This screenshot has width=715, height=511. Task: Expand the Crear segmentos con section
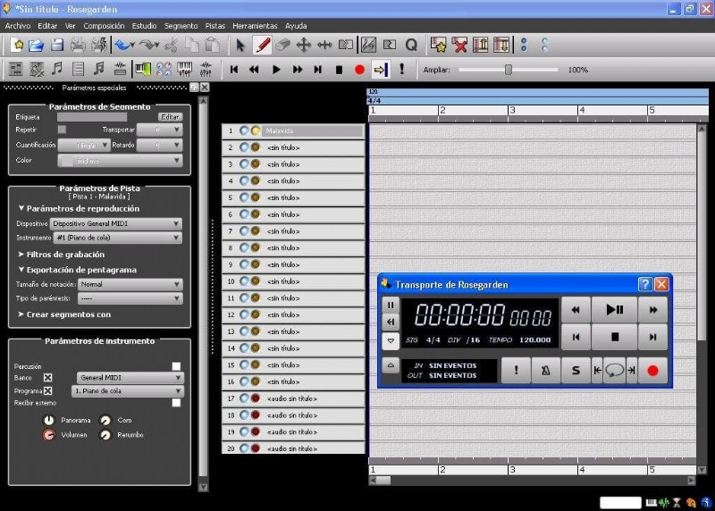click(x=64, y=314)
